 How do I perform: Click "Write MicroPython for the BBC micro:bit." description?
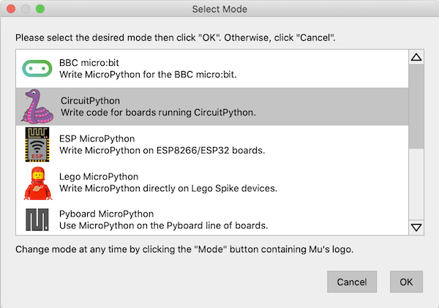coord(148,75)
